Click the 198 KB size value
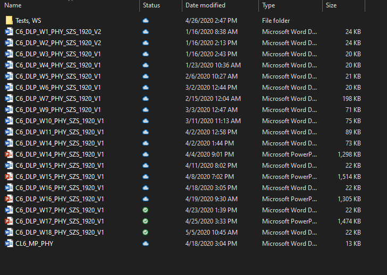The image size is (387, 275). pyautogui.click(x=351, y=99)
